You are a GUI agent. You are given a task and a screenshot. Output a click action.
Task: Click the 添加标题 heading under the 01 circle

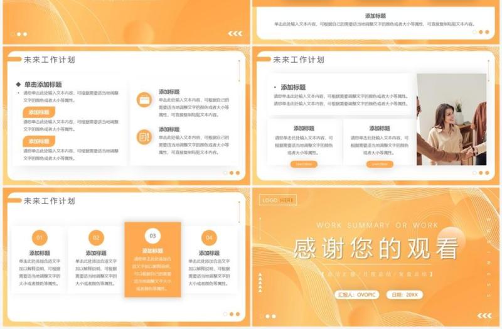(x=40, y=253)
